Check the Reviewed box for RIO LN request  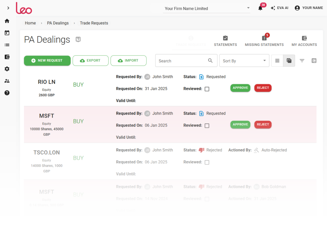click(207, 89)
